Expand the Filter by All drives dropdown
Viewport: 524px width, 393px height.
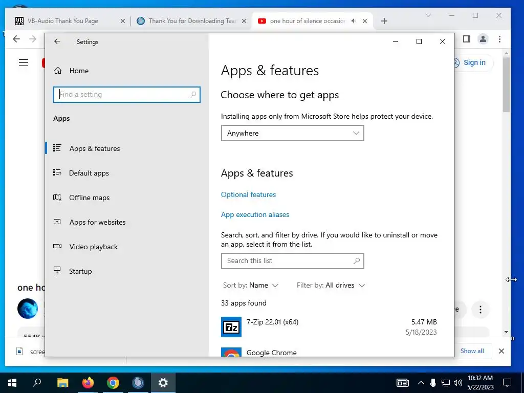point(331,285)
